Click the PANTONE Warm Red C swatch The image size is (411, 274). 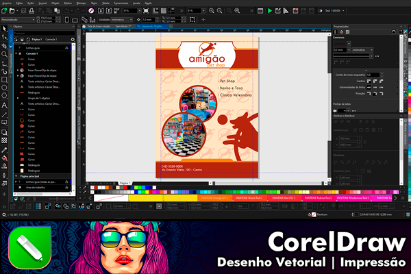tap(245, 197)
